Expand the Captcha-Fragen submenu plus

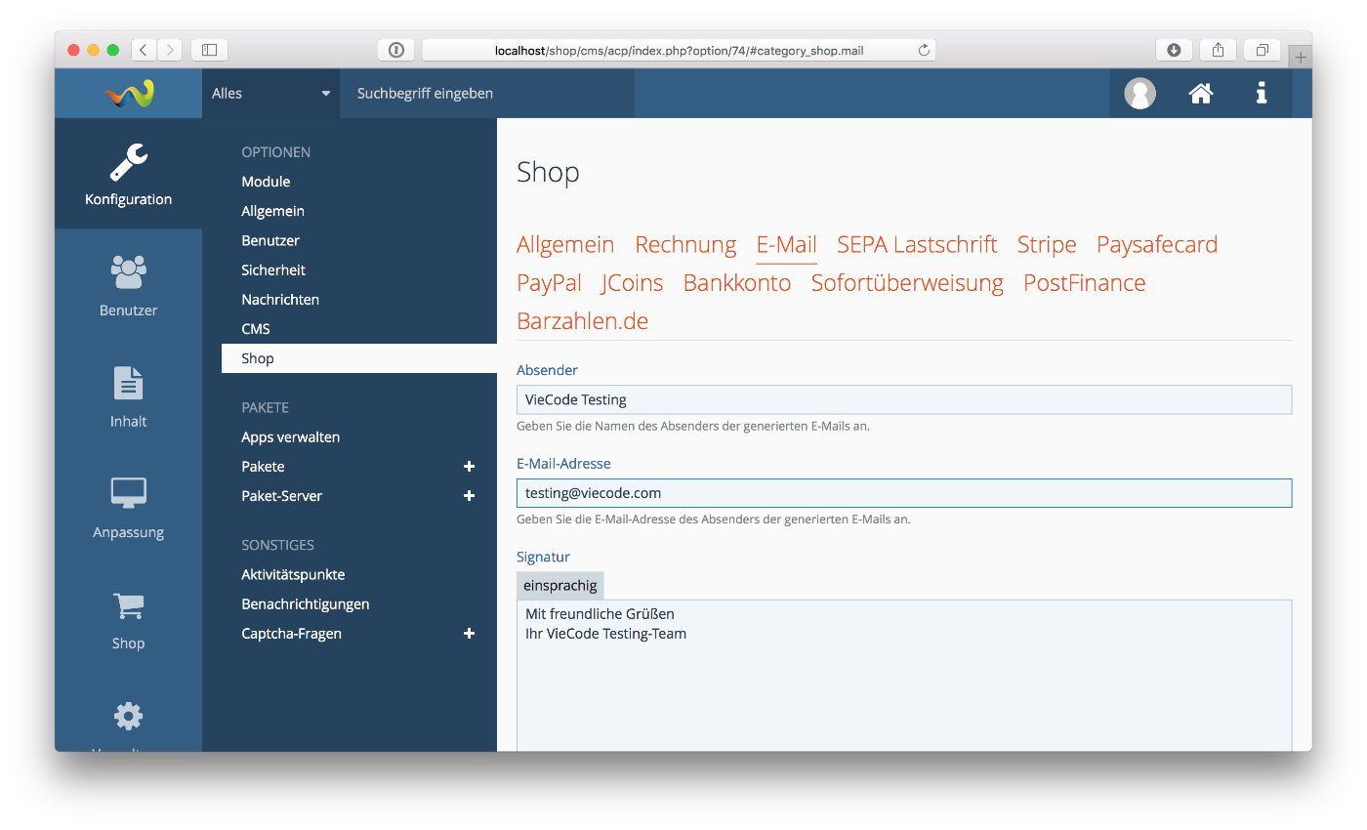coord(469,634)
